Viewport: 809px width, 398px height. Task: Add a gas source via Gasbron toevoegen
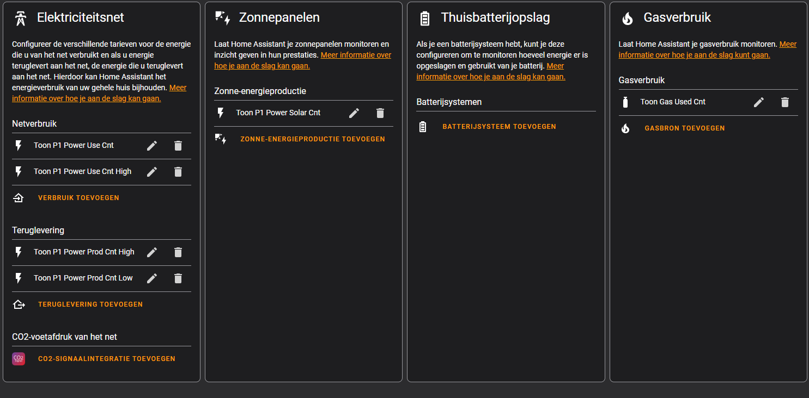tap(684, 128)
